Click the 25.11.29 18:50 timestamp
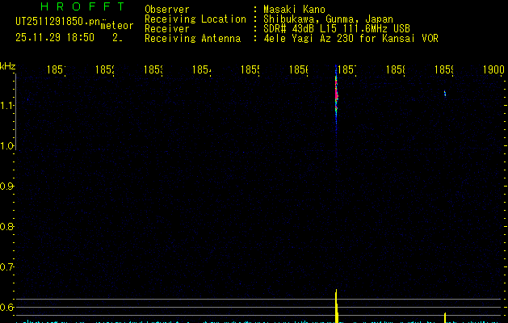 [55, 37]
